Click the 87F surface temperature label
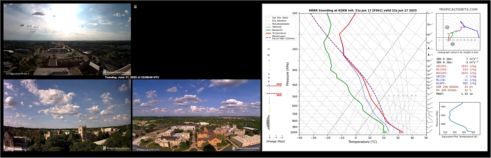 click(x=401, y=132)
